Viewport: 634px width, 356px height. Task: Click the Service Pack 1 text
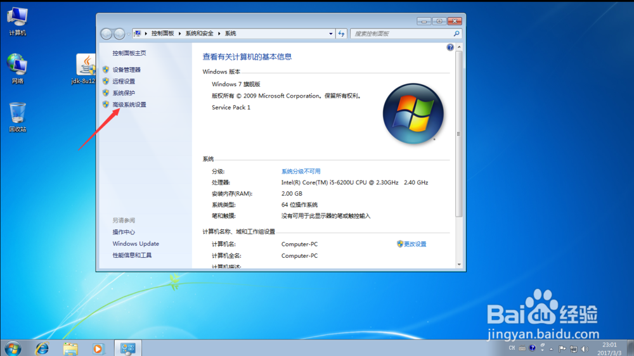tap(231, 108)
